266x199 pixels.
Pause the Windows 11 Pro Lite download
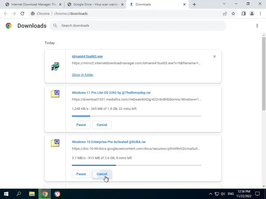click(x=81, y=125)
